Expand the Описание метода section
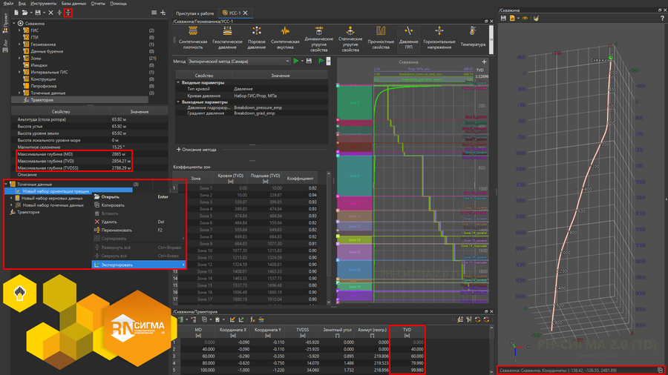 pos(177,150)
